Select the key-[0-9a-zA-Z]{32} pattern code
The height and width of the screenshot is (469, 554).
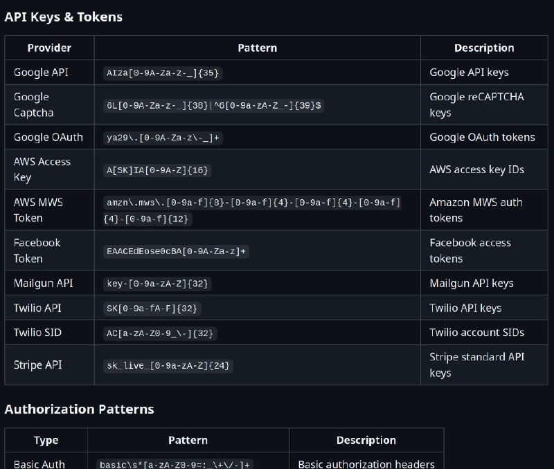(x=158, y=284)
